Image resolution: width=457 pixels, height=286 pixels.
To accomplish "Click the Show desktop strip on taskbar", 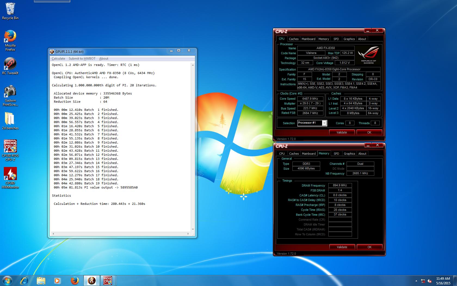I will click(455, 281).
